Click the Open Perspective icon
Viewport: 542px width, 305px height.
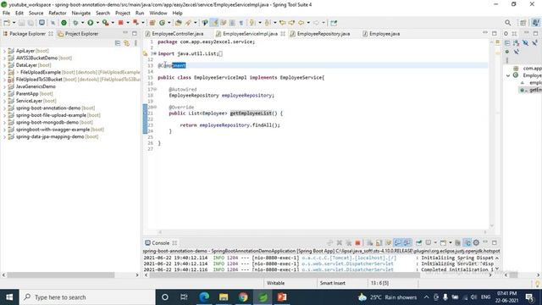[x=523, y=23]
